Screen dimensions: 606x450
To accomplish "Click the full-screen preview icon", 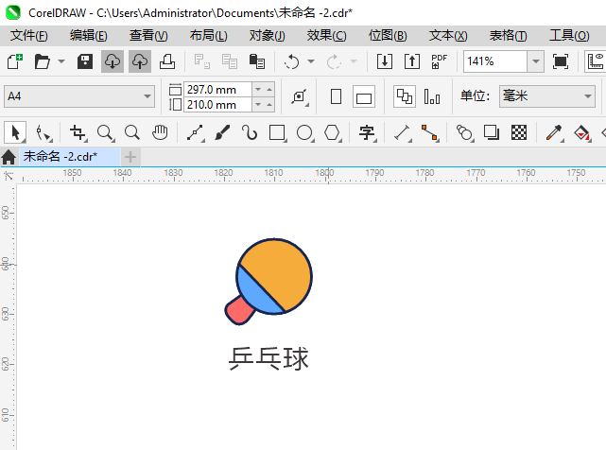I will click(x=561, y=61).
